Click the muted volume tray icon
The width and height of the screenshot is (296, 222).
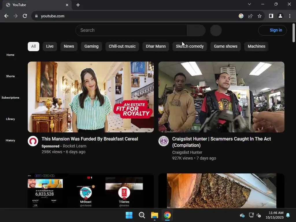click(259, 215)
